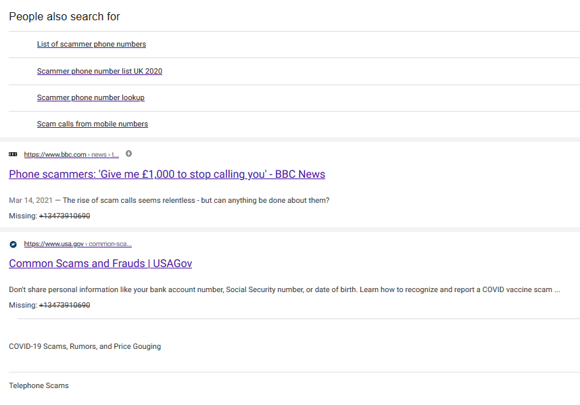Open 'Scammer phone number lookup' suggestion

[x=91, y=97]
